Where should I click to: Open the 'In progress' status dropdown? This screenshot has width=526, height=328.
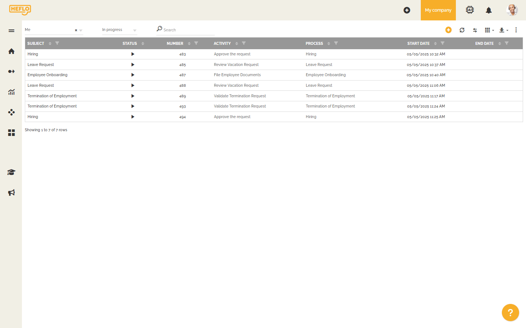click(x=119, y=30)
